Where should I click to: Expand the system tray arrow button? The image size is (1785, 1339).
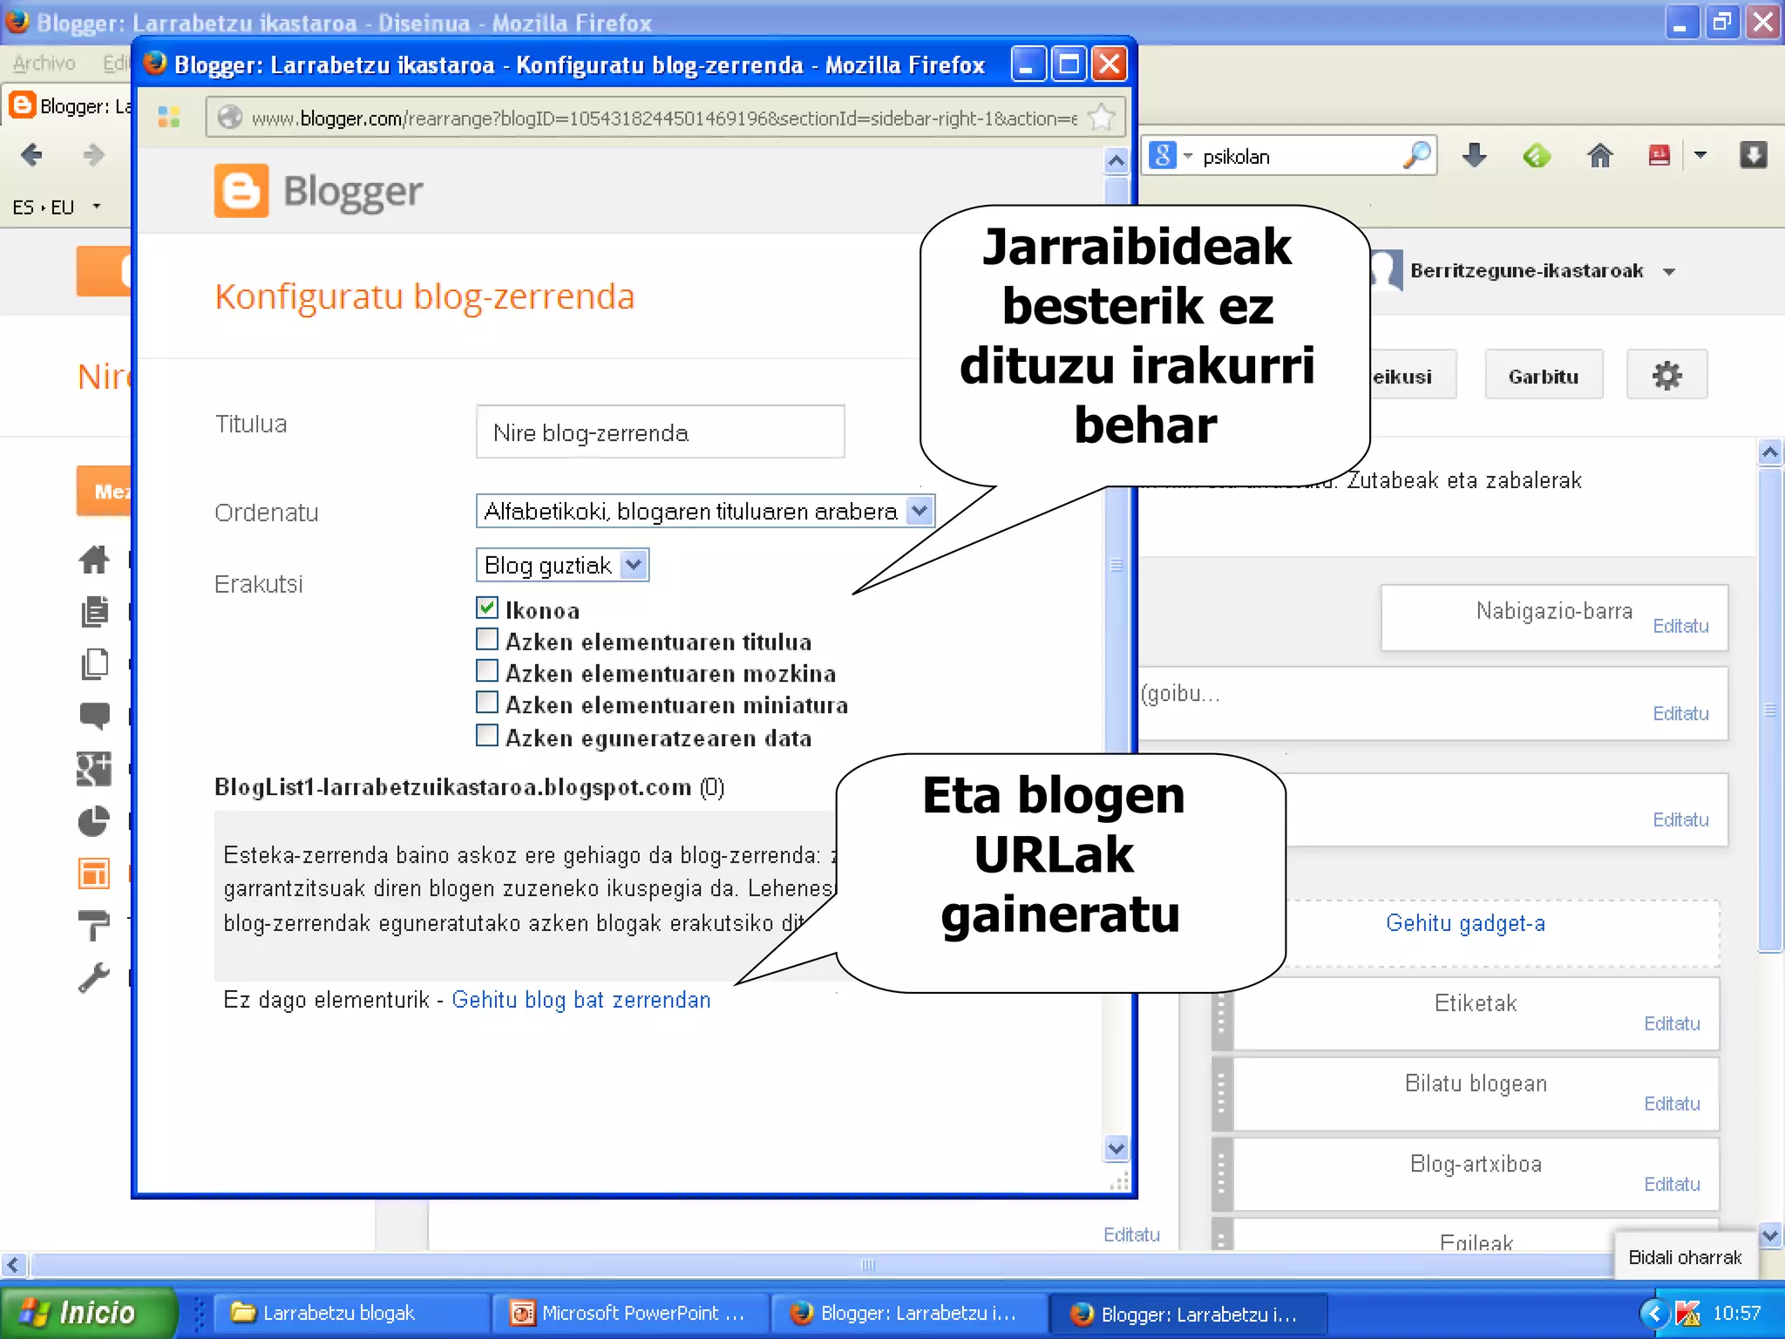point(1653,1313)
